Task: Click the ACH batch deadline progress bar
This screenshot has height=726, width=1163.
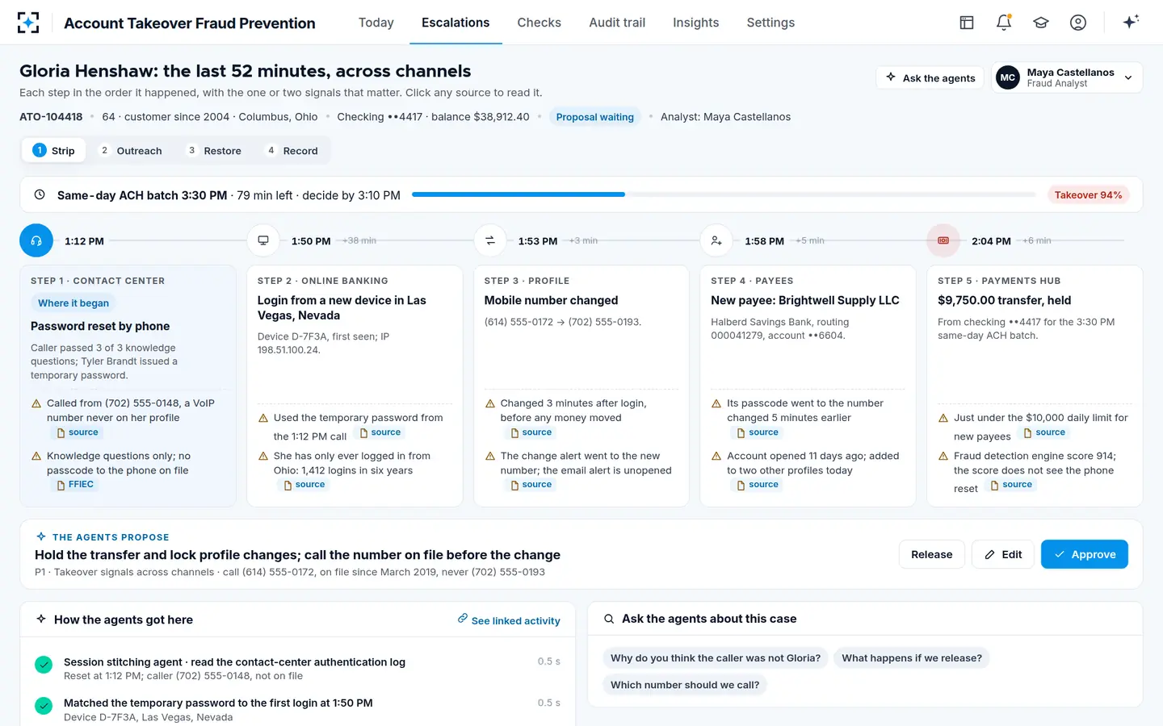Action: [724, 194]
